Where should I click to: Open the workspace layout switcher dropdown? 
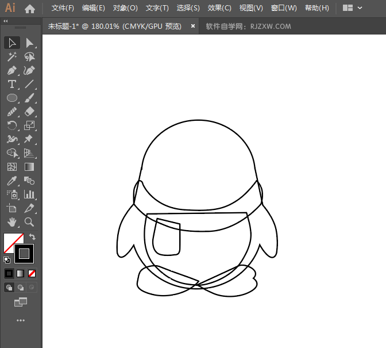pos(353,8)
